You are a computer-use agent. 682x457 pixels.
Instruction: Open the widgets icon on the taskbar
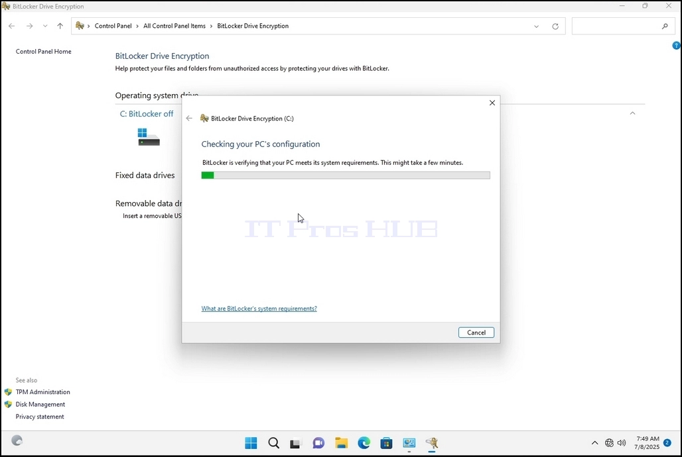click(x=17, y=440)
